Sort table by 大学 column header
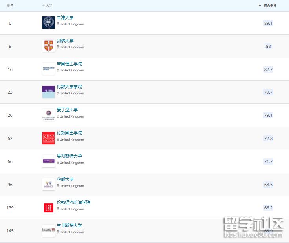 [x=48, y=5]
